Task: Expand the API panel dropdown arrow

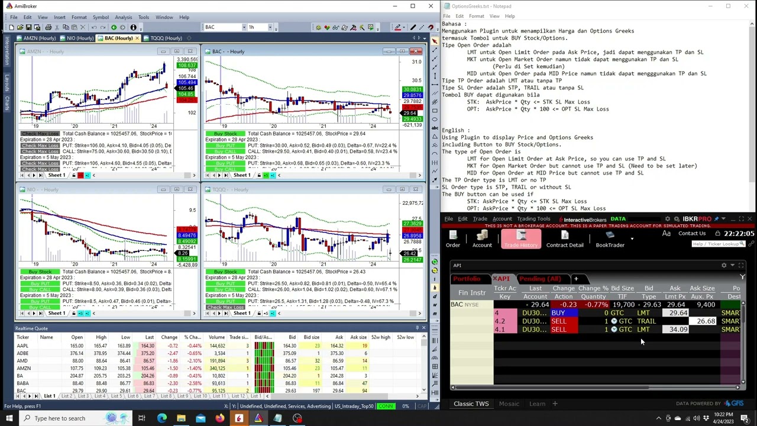Action: point(732,266)
